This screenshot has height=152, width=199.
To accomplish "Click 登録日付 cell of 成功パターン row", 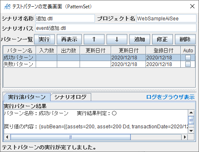I will pyautogui.click(x=163, y=57).
